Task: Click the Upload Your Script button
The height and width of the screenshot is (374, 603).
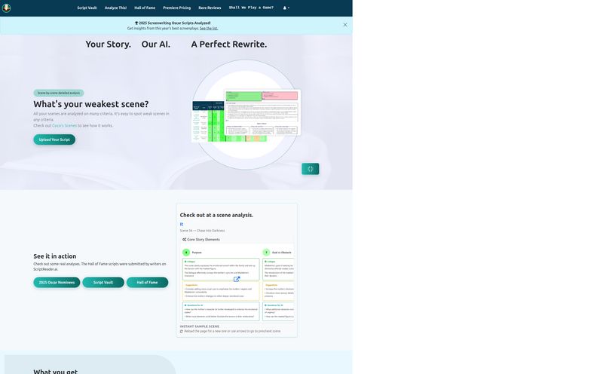Action: (x=54, y=139)
